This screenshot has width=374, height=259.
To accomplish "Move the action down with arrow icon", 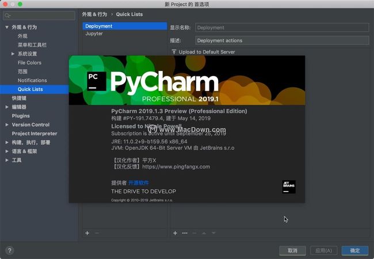I will click(213, 233).
